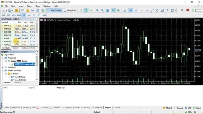The height and width of the screenshot is (114, 203).
Task: Open the File menu
Action: 6,6
